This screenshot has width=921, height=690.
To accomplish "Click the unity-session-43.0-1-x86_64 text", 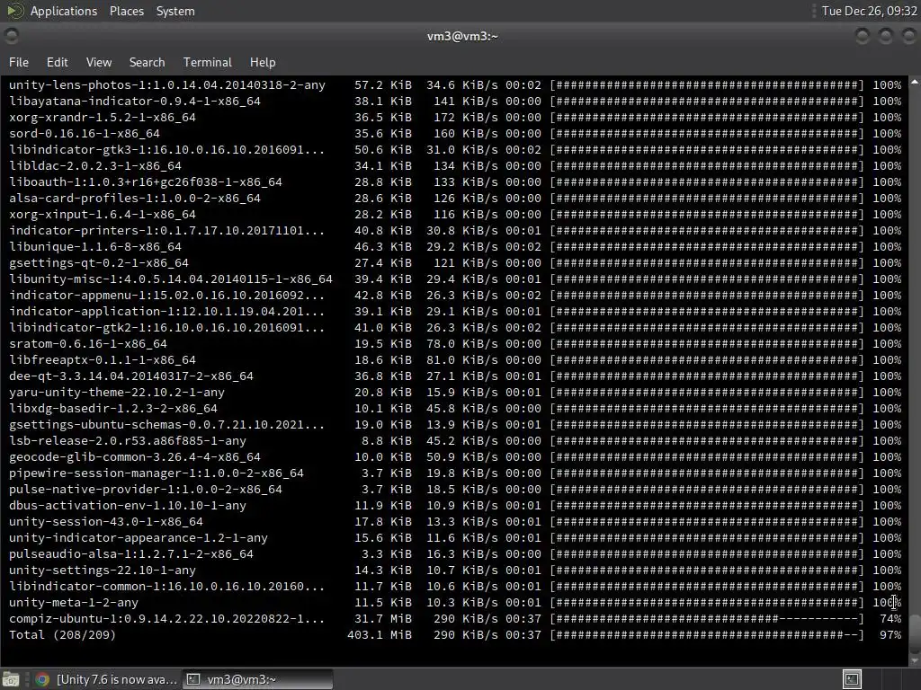I will (106, 522).
